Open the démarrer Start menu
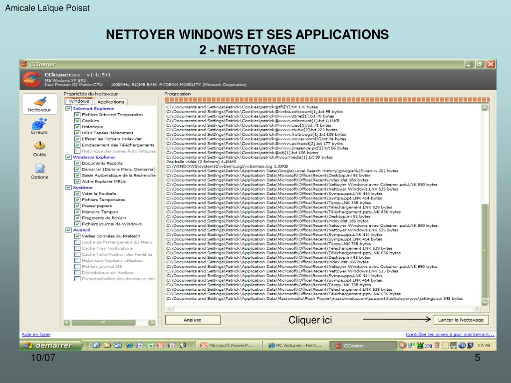The height and width of the screenshot is (383, 511). click(x=50, y=345)
